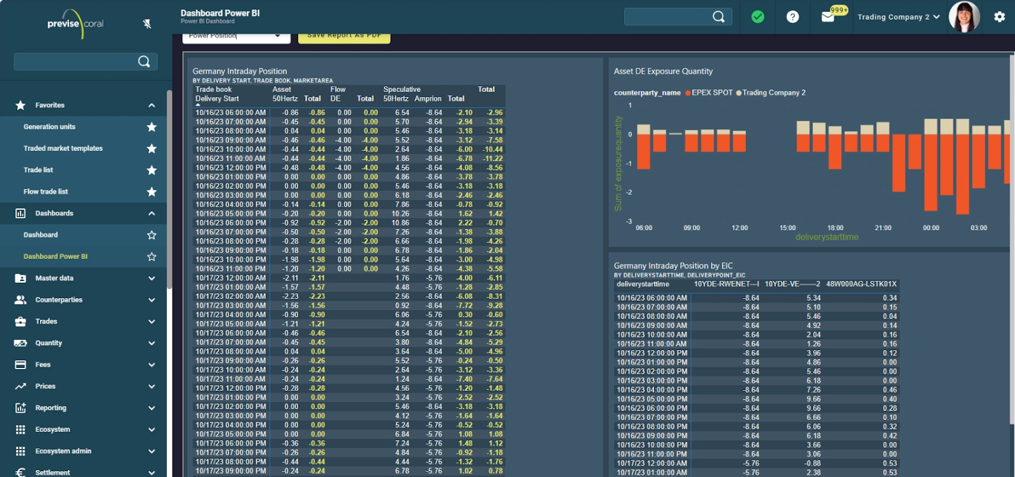Viewport: 1015px width, 477px height.
Task: Expand the Counterparties section chevron
Action: coord(152,299)
